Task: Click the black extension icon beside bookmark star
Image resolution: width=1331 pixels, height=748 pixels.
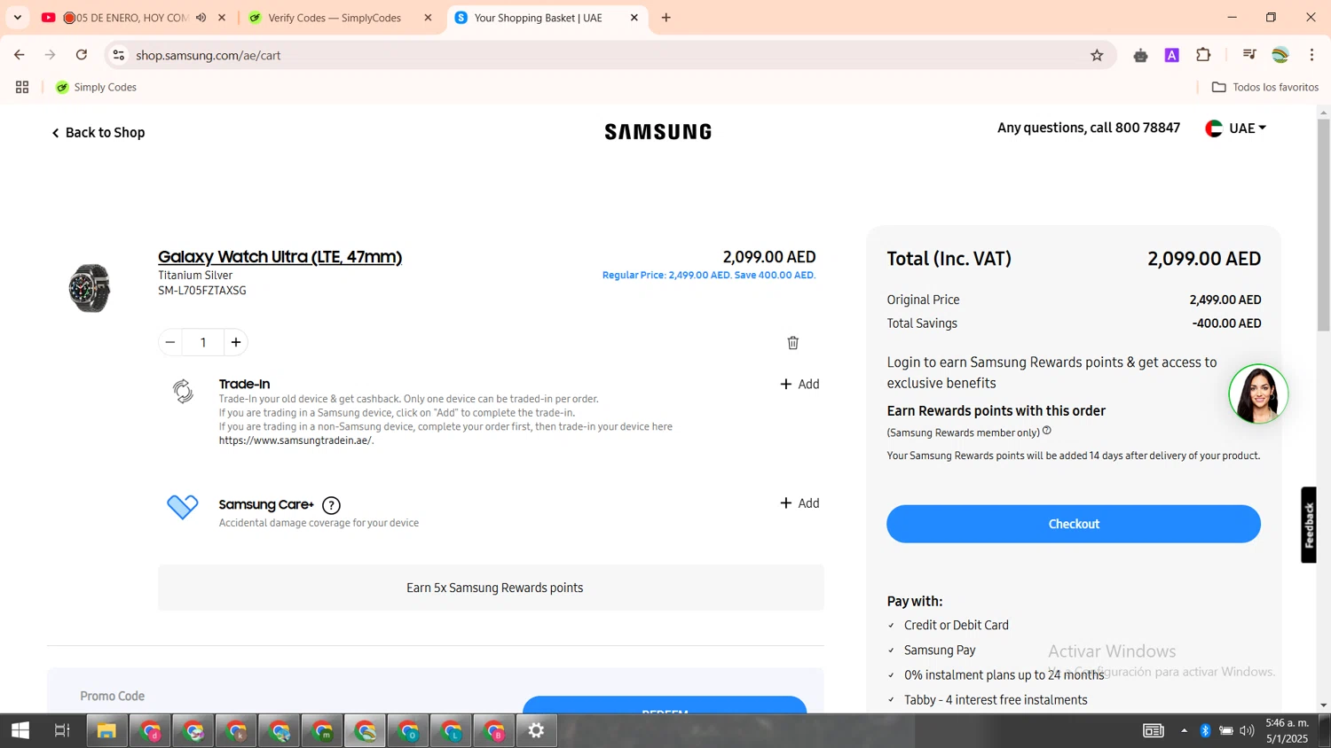Action: click(x=1140, y=55)
